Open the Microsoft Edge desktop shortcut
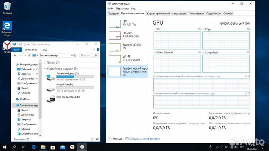Viewport: 269px width, 151px height. 7,27
